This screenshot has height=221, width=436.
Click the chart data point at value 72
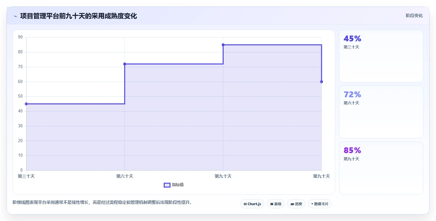click(x=125, y=64)
